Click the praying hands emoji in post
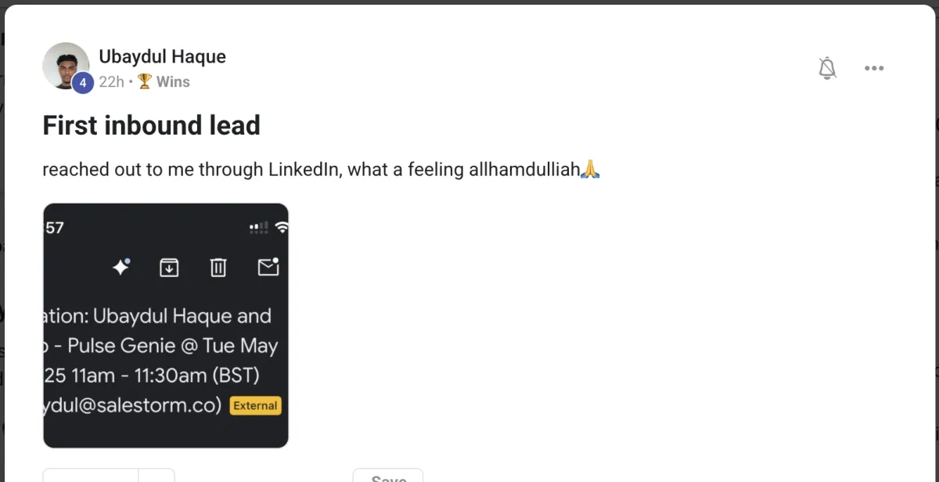 590,169
